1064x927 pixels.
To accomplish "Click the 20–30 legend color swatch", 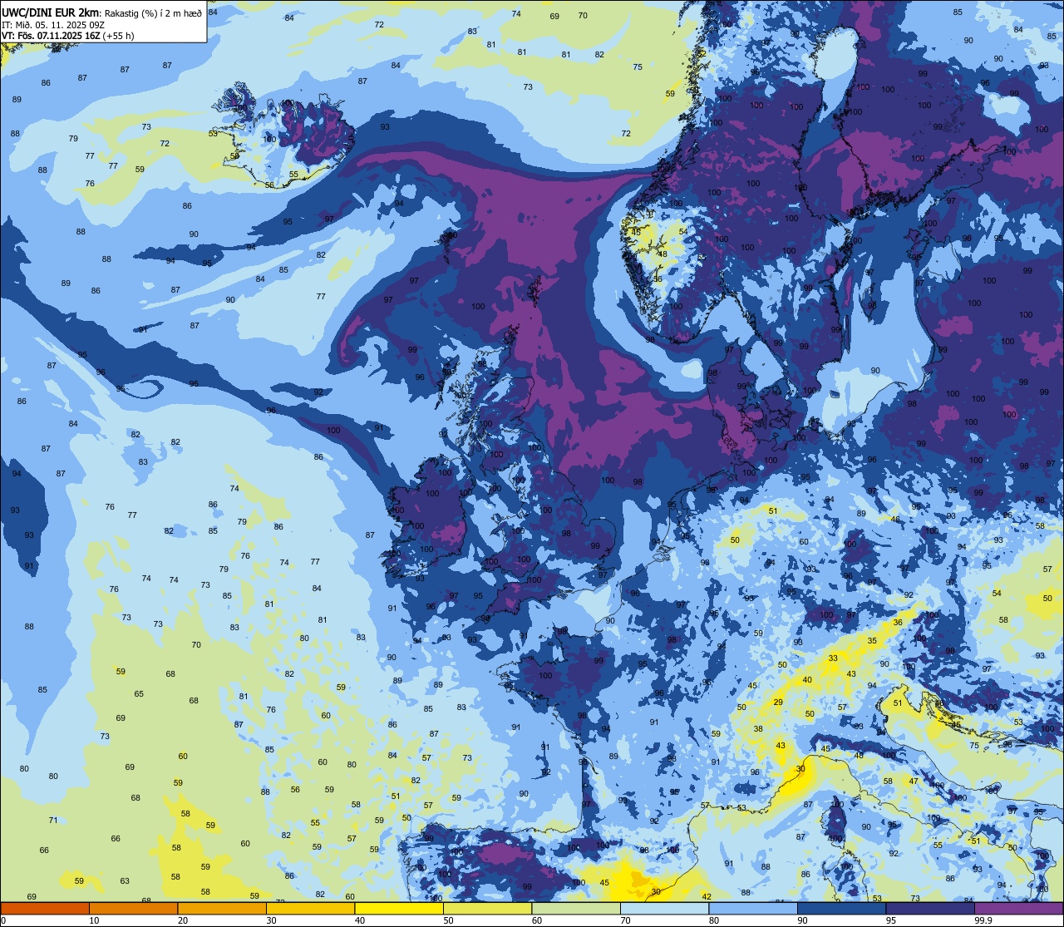I will [x=222, y=908].
